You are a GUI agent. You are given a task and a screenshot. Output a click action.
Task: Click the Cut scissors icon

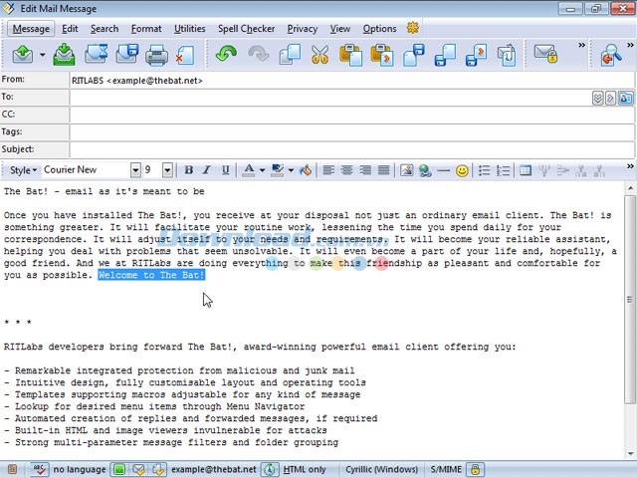coord(319,55)
